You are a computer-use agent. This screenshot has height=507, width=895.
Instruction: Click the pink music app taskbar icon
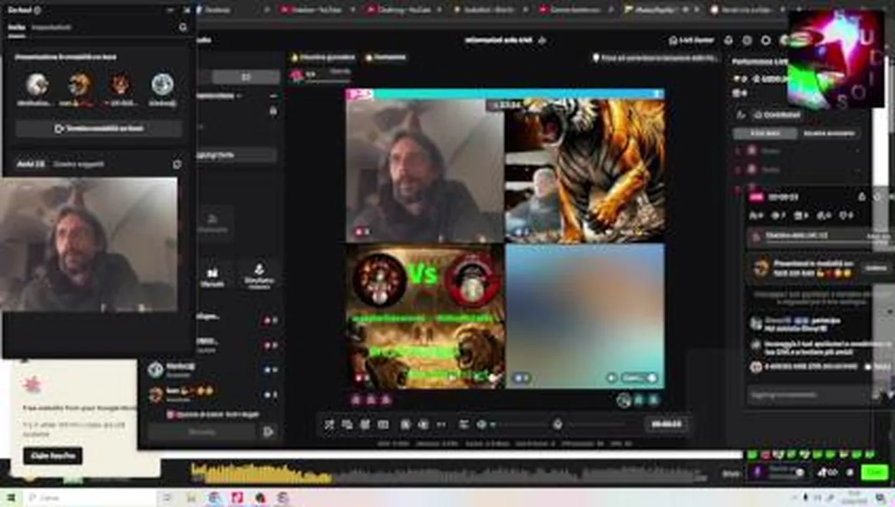[237, 498]
